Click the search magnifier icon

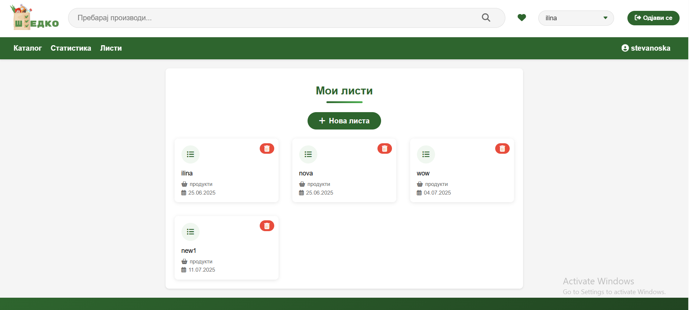tap(486, 18)
